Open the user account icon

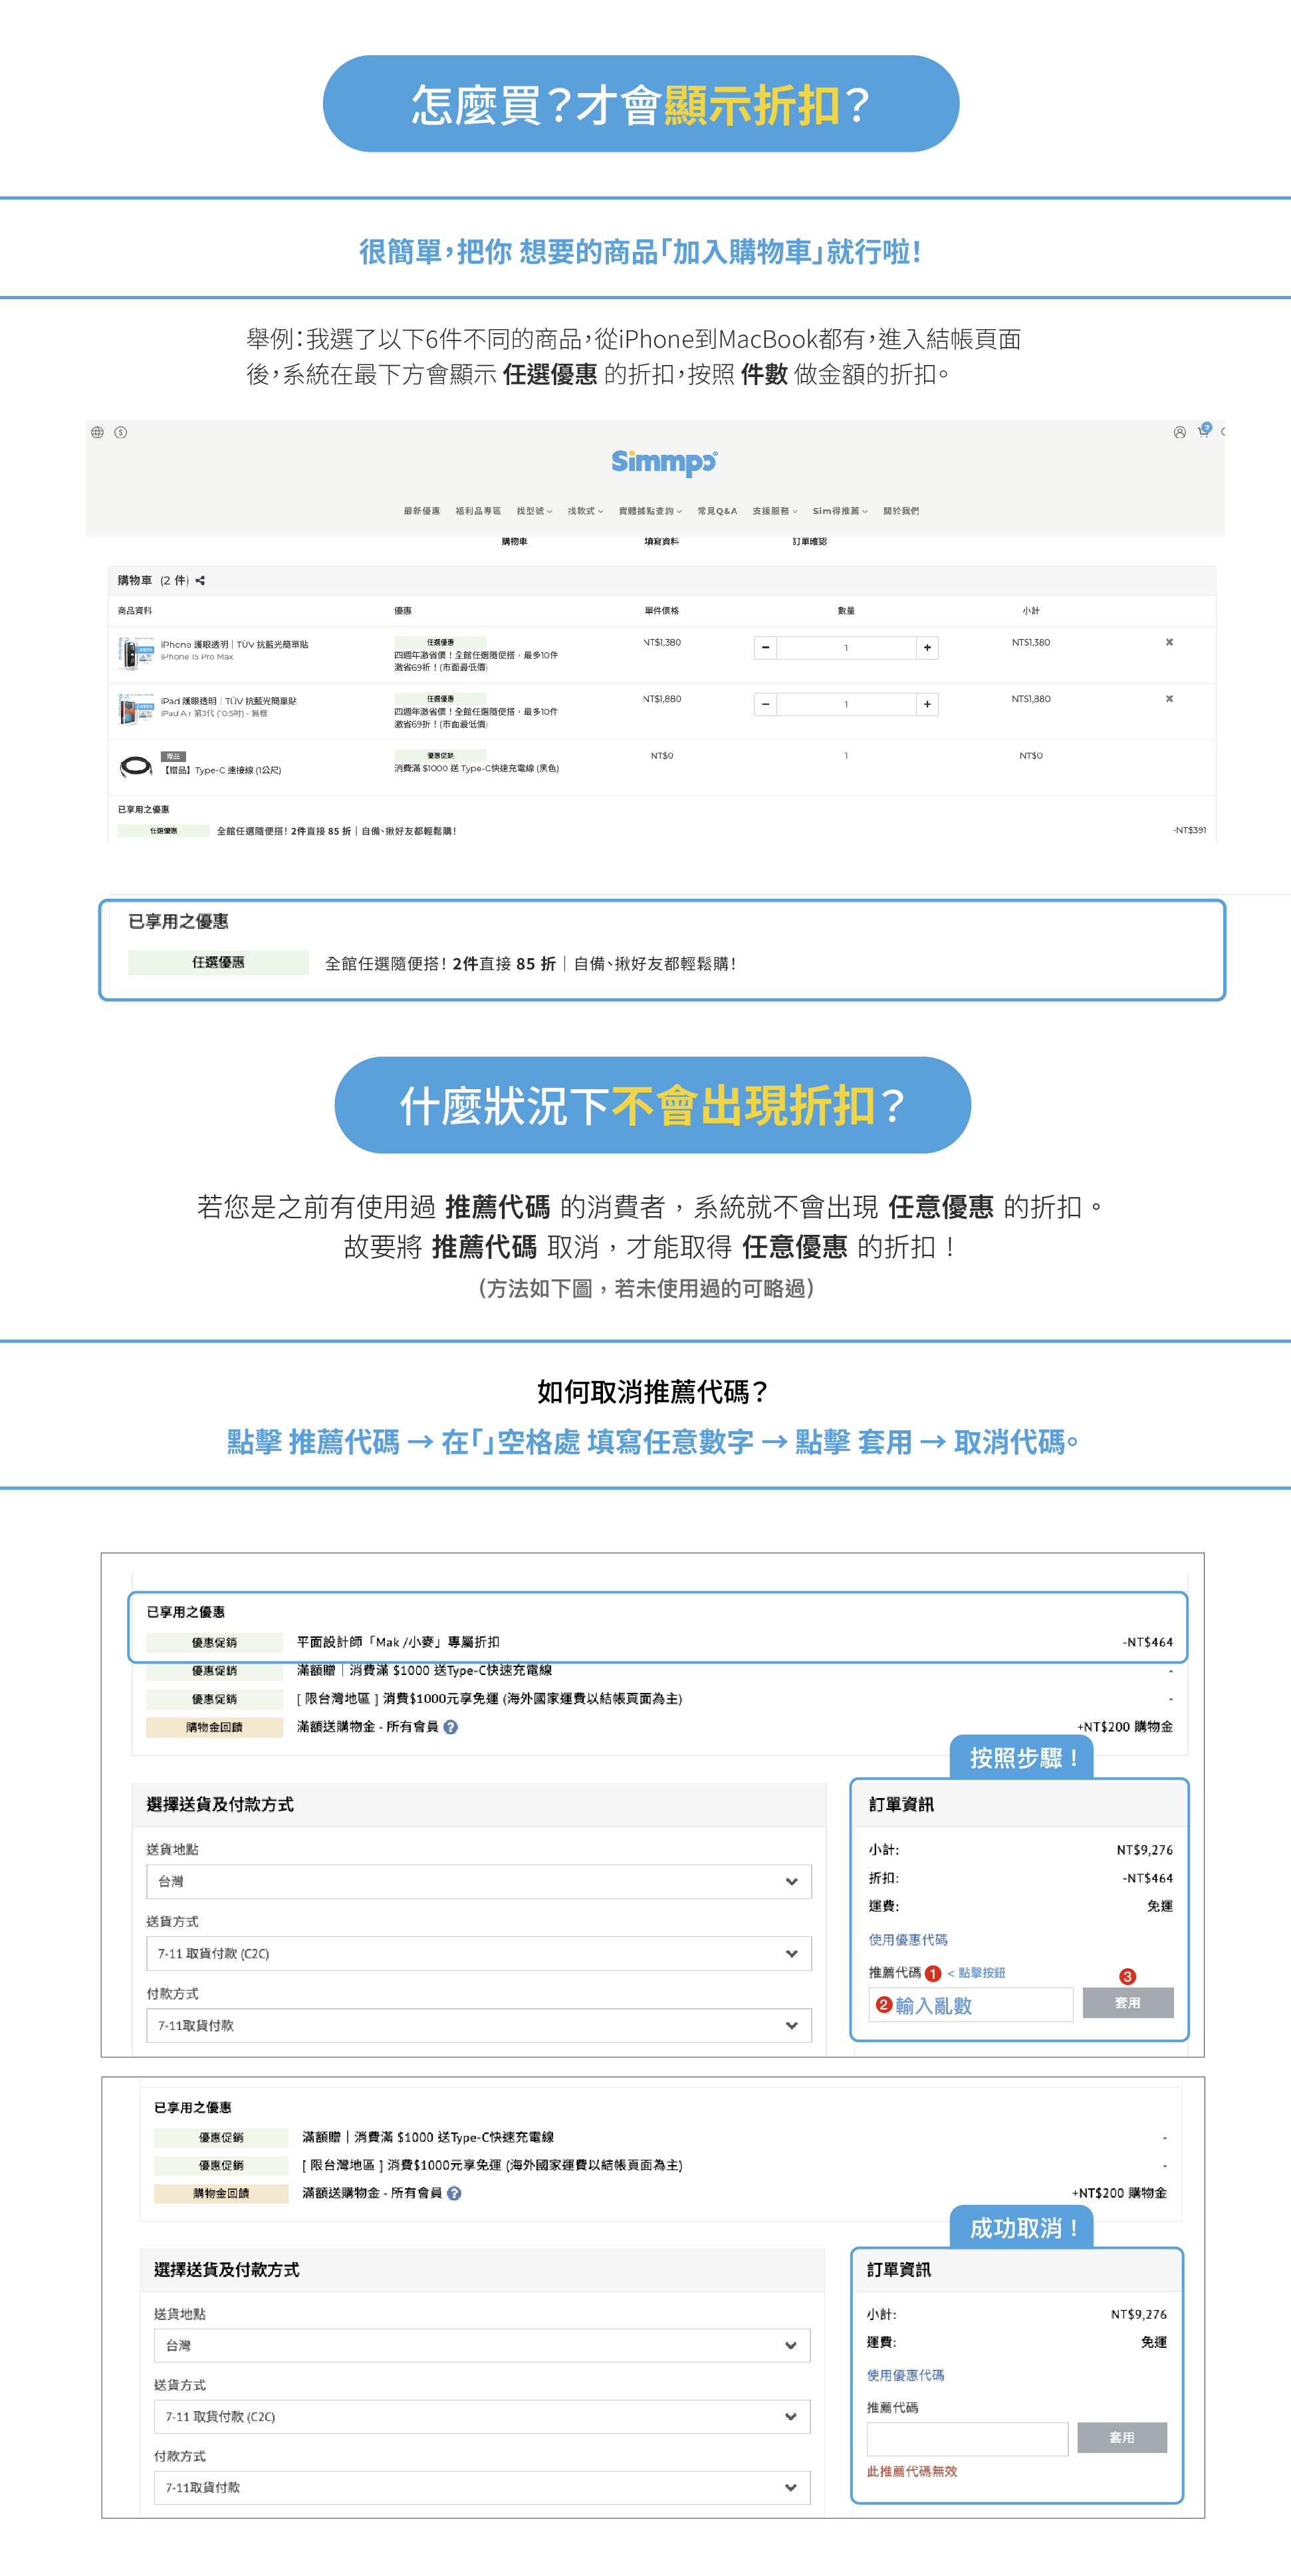click(1179, 432)
